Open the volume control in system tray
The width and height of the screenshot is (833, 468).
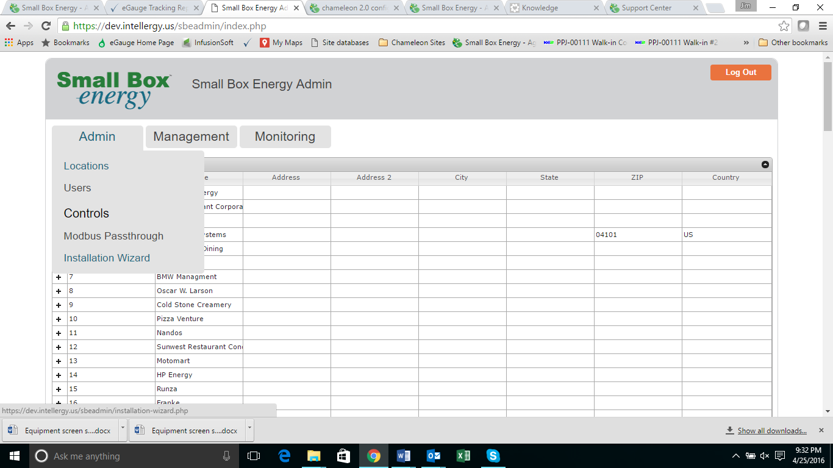coord(765,456)
